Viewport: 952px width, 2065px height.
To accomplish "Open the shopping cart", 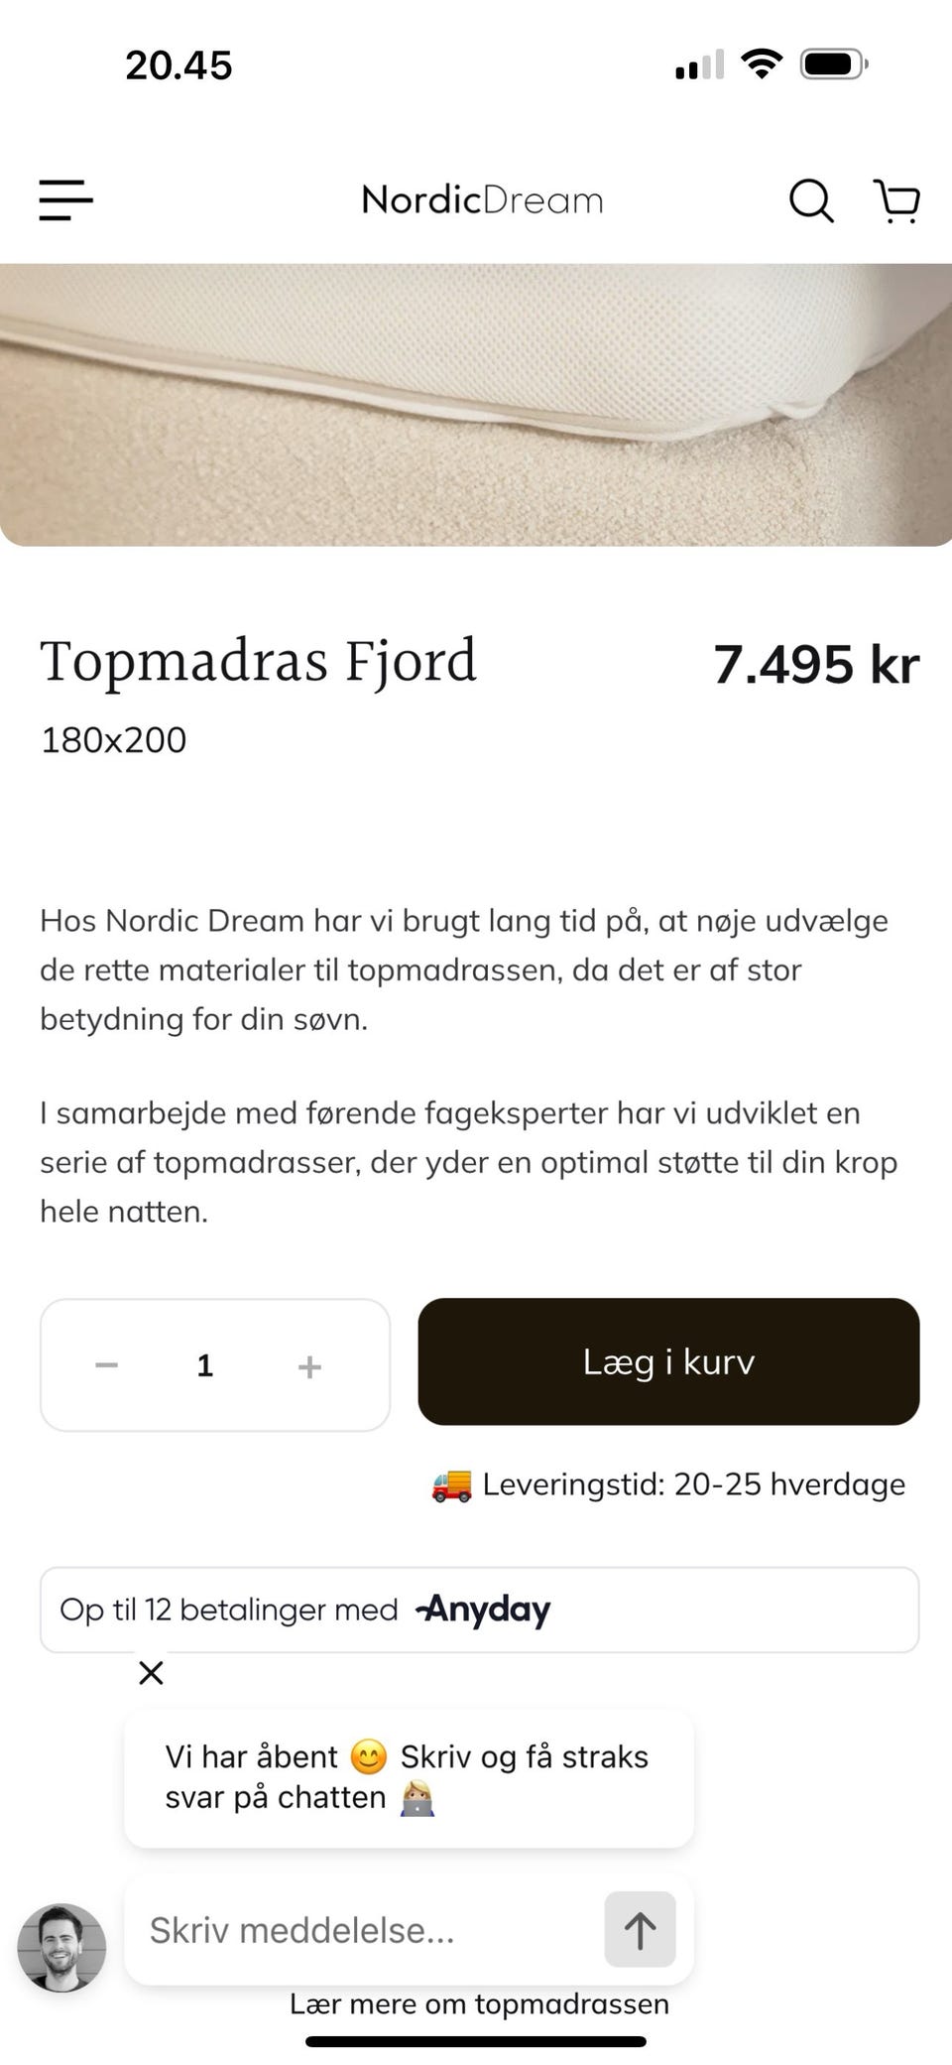I will click(x=897, y=200).
